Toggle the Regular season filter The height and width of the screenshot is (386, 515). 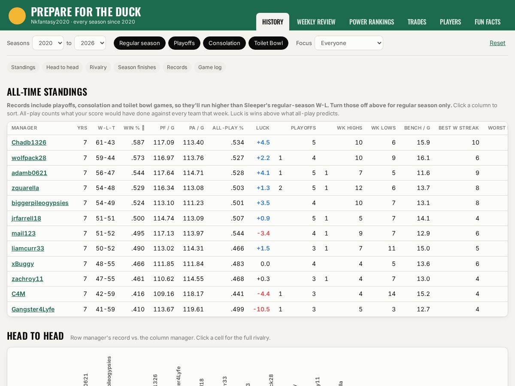[x=139, y=43]
